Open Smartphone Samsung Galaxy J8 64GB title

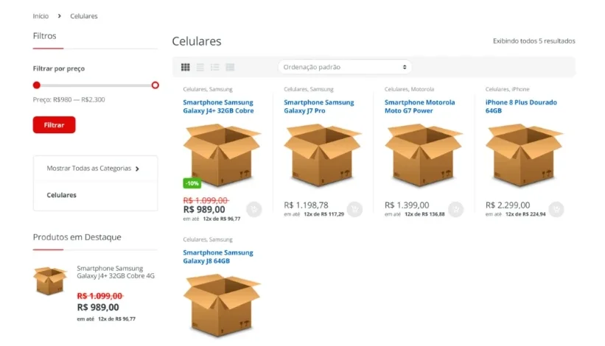point(218,257)
